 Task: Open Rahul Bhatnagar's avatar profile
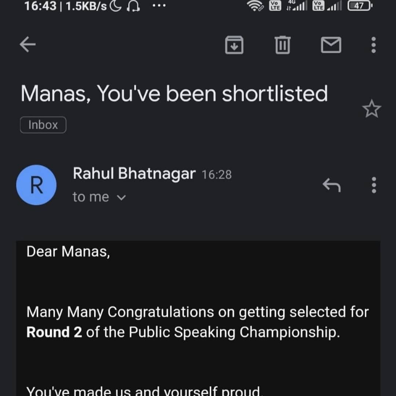click(36, 185)
